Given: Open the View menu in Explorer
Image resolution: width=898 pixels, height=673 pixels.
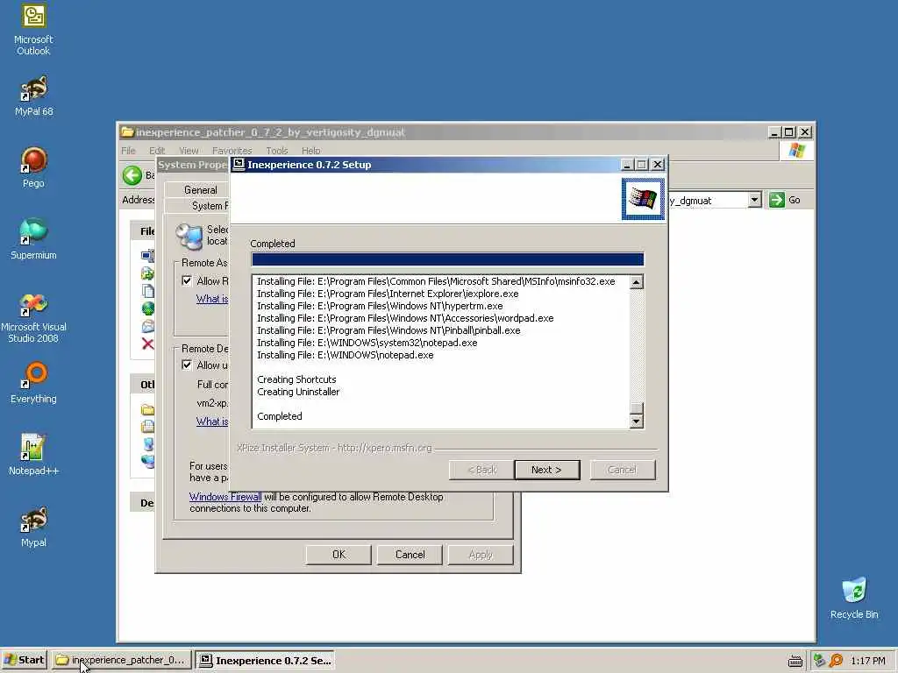Looking at the screenshot, I should (189, 151).
